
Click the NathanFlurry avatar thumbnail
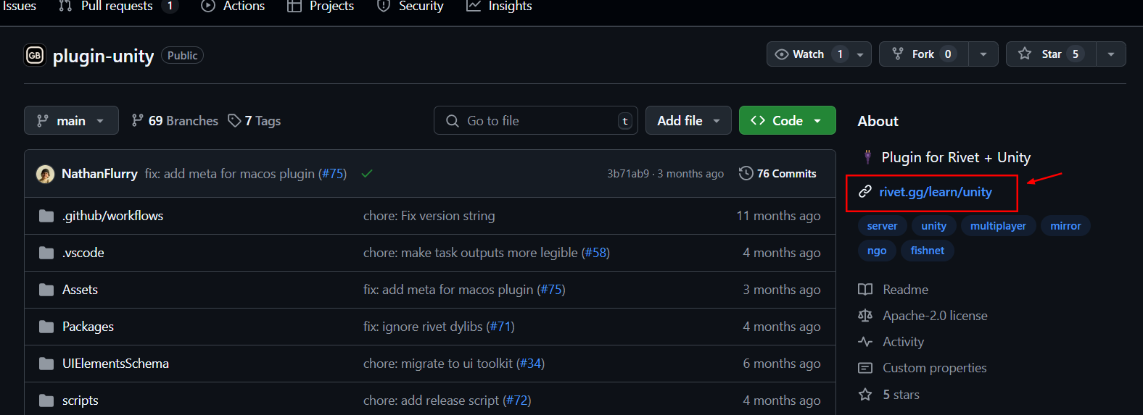pyautogui.click(x=45, y=174)
